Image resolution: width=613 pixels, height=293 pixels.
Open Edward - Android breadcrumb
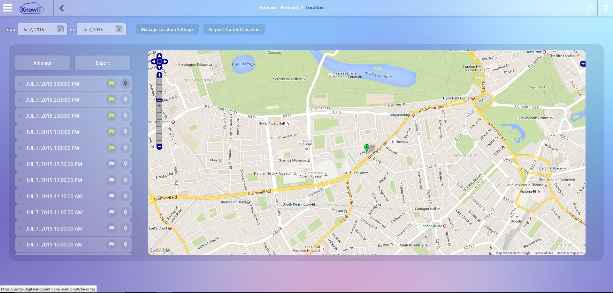(279, 8)
